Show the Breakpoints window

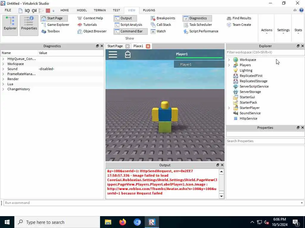[x=163, y=18]
